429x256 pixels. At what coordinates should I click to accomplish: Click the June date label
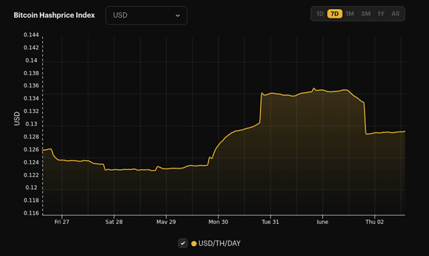click(x=322, y=222)
